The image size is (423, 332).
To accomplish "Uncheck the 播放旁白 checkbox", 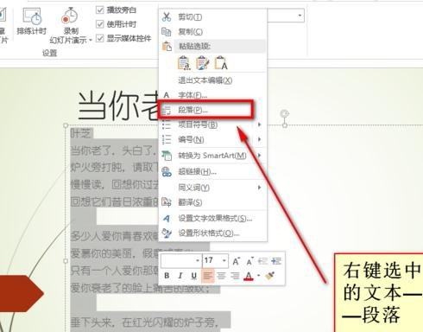I will pos(100,10).
